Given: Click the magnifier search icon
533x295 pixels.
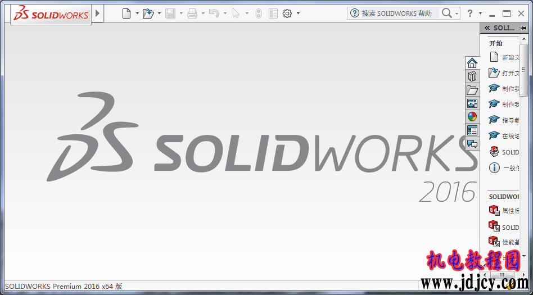Looking at the screenshot, I should (446, 13).
